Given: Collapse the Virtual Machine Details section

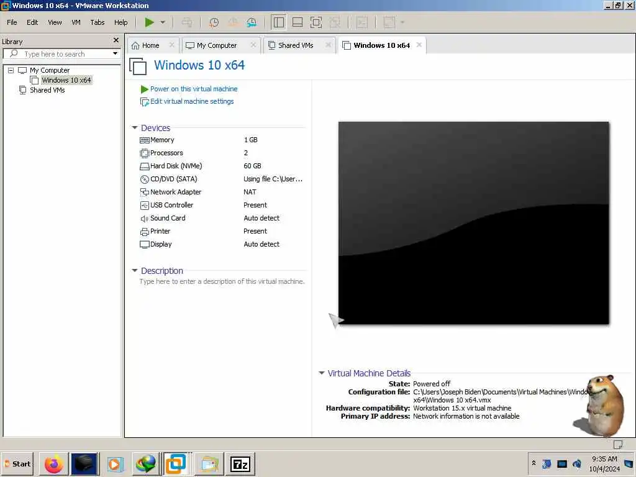Looking at the screenshot, I should [x=321, y=373].
